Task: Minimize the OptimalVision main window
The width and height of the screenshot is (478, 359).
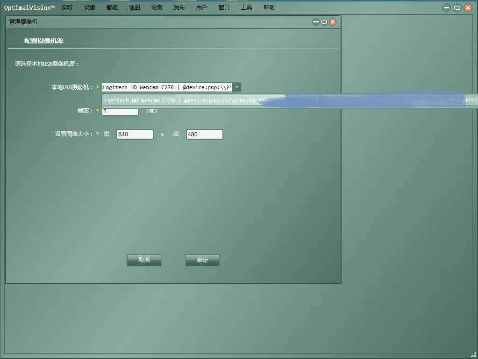Action: pos(446,8)
